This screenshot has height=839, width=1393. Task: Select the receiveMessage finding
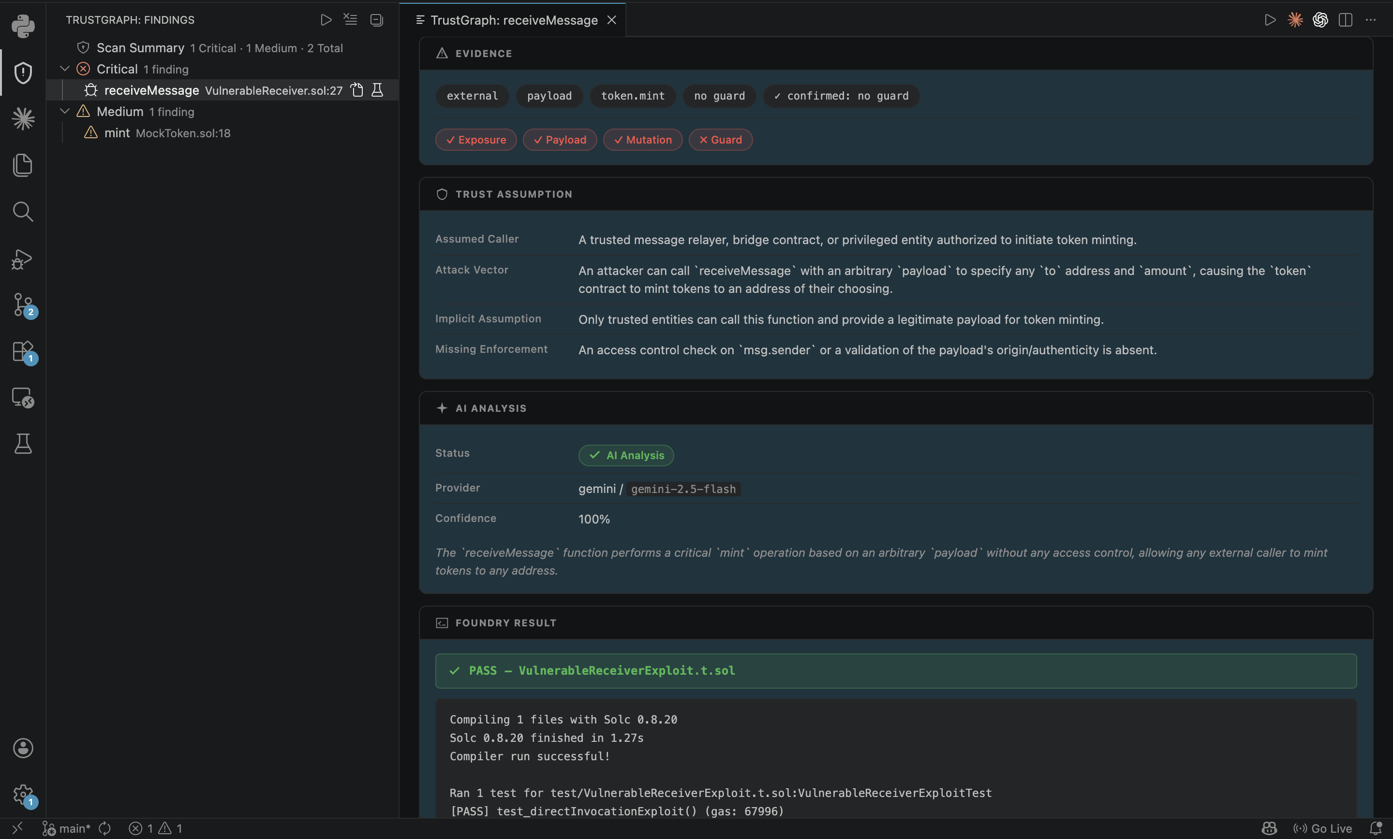pos(223,90)
